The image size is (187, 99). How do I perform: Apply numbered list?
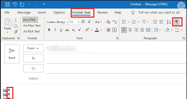(x=134, y=22)
